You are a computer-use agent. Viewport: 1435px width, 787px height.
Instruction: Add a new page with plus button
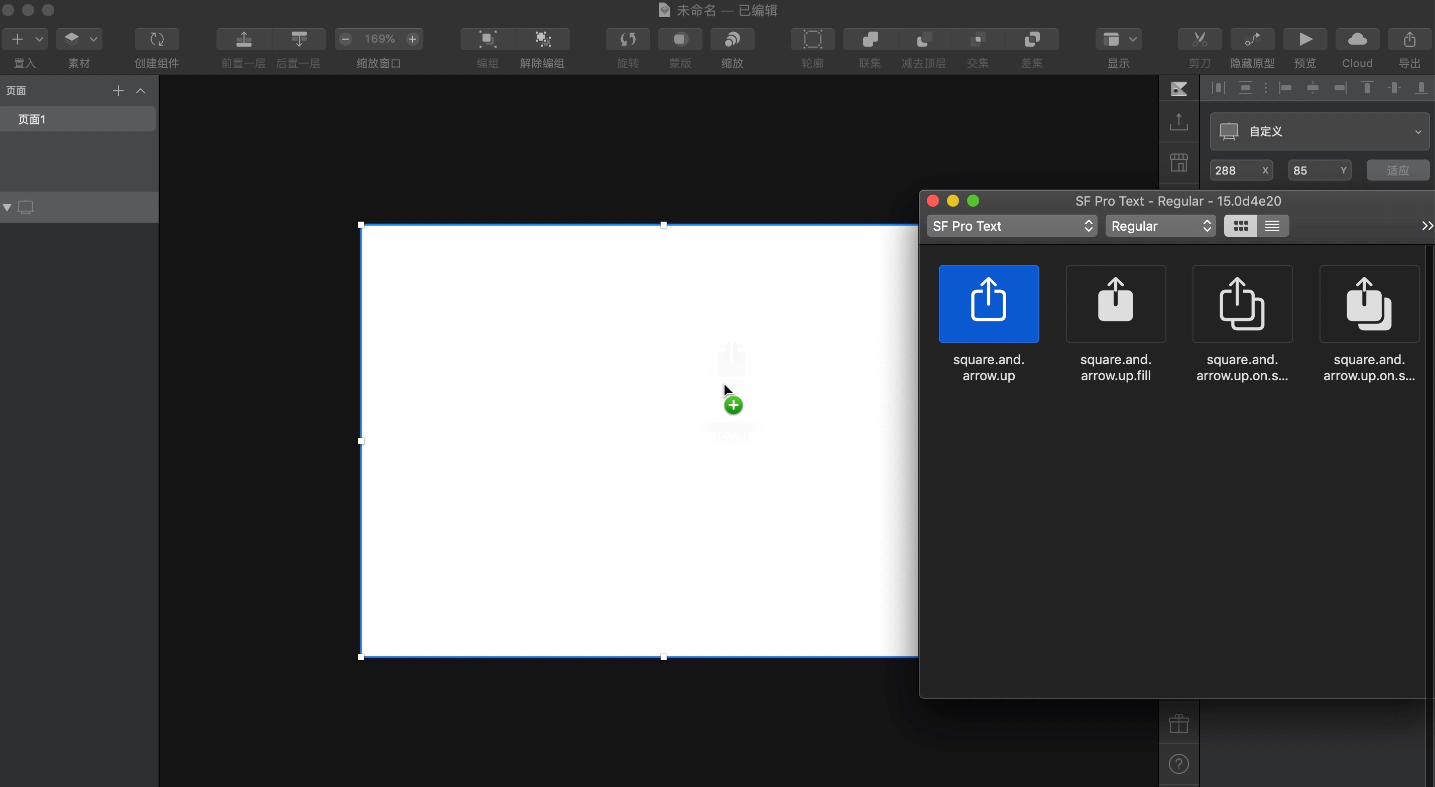(118, 91)
